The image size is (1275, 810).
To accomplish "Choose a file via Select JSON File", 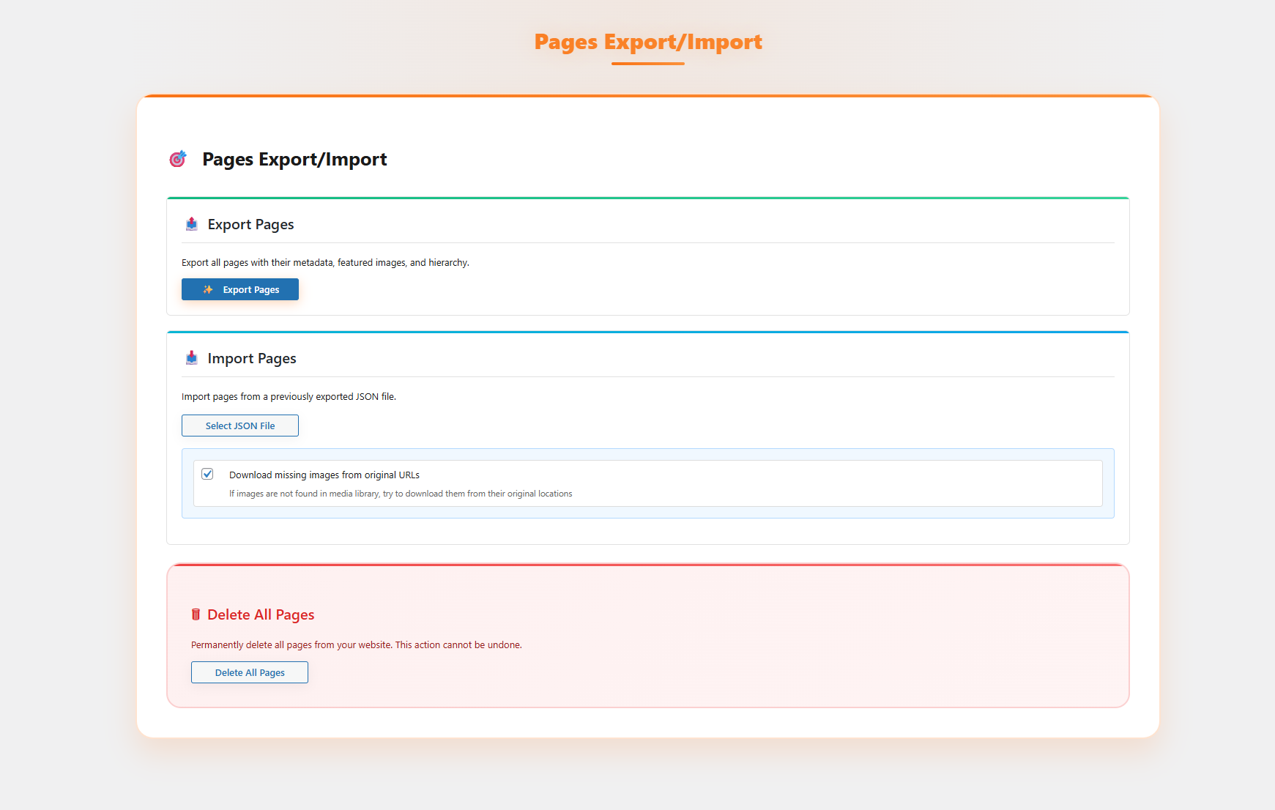I will click(x=240, y=426).
